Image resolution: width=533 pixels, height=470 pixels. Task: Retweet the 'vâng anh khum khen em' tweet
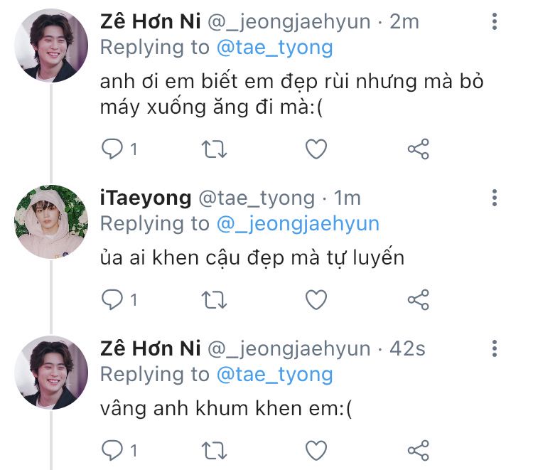pyautogui.click(x=215, y=449)
